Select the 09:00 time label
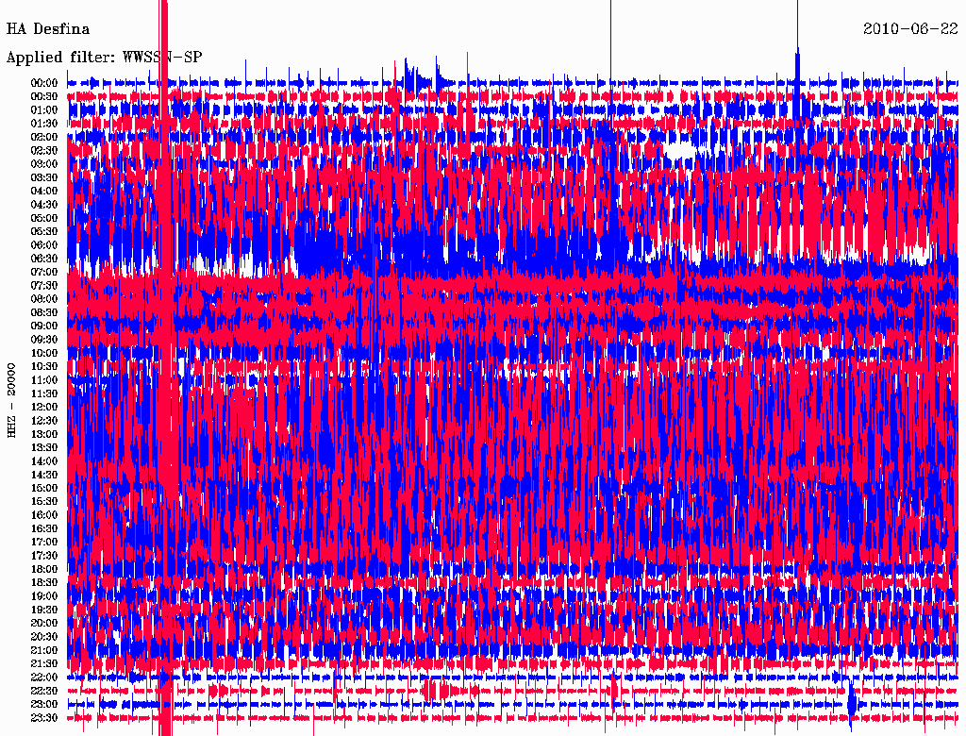The width and height of the screenshot is (966, 736). click(x=44, y=326)
